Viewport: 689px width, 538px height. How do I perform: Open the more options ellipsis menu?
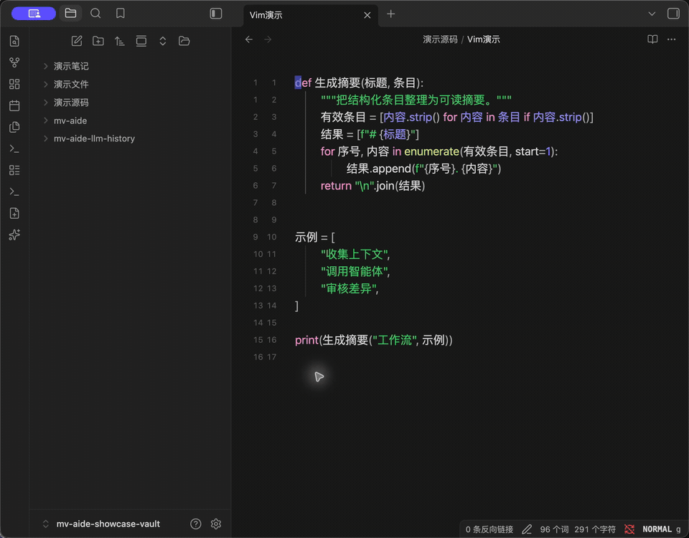(672, 39)
